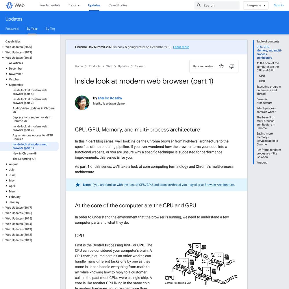Jump to Wrap-up in table of contents
Image resolution: width=289 pixels, height=289 pixels.
click(262, 162)
